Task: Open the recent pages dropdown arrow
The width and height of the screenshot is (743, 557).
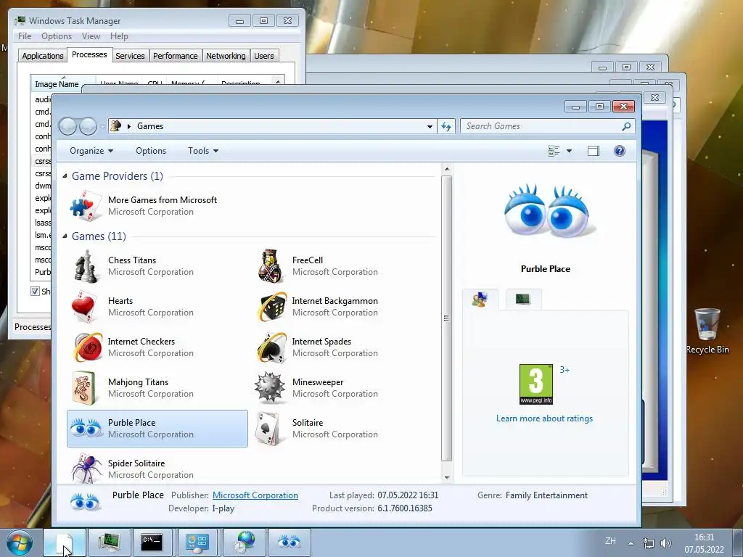Action: pos(102,126)
